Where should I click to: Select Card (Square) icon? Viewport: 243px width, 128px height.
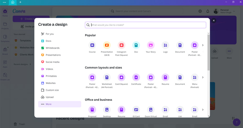point(121,77)
